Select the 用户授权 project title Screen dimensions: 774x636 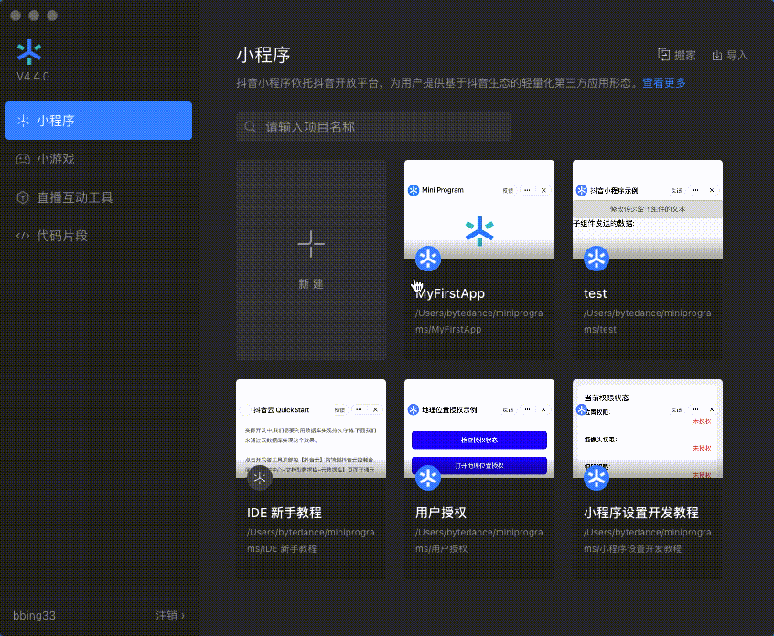click(441, 514)
